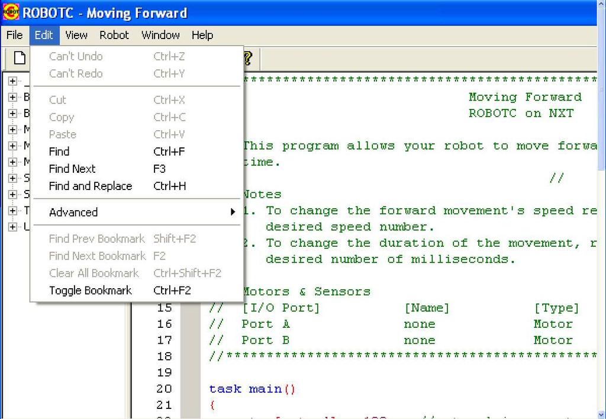
Task: Click Clear All Bookmark entry
Action: 137,273
